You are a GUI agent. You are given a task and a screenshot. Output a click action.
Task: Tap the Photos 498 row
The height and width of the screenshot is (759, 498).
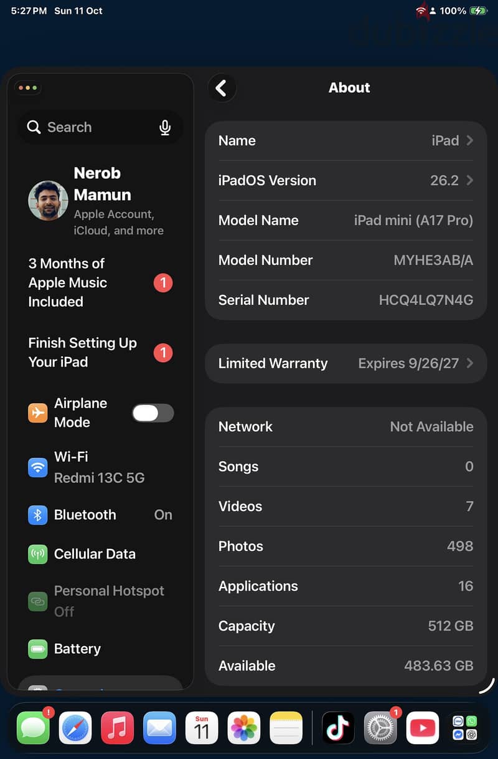pos(345,547)
